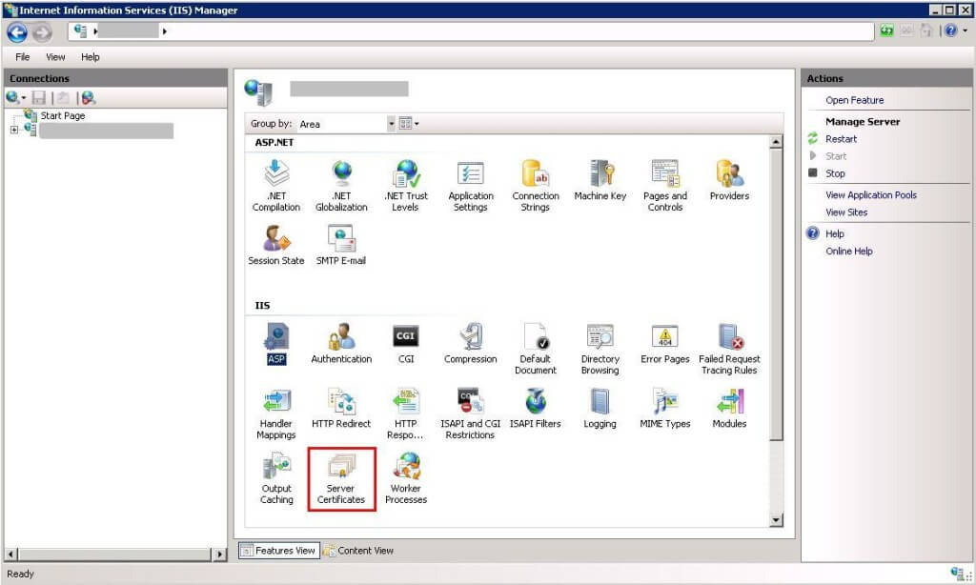This screenshot has height=585, width=976.
Task: Click the green refresh icon in the top-right toolbar
Action: click(x=886, y=30)
